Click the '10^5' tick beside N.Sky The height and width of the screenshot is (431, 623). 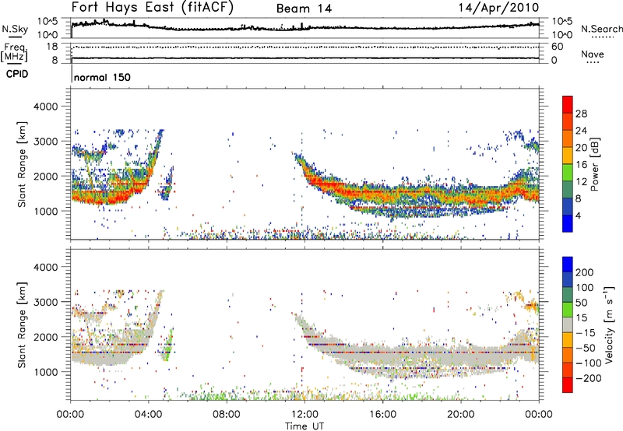coord(48,21)
